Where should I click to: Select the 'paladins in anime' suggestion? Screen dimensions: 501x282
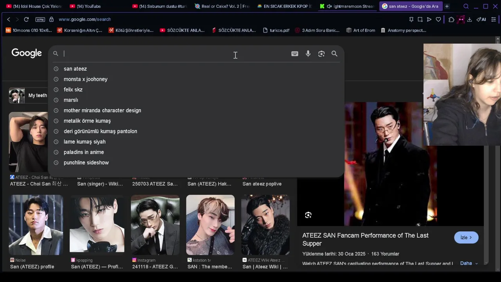tap(196, 152)
